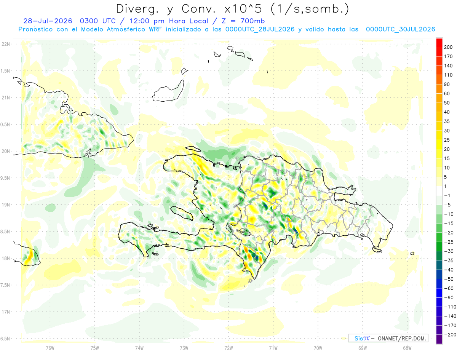The width and height of the screenshot is (457, 353).
Task: Click the 19N latitude label
Action: [x=5, y=205]
